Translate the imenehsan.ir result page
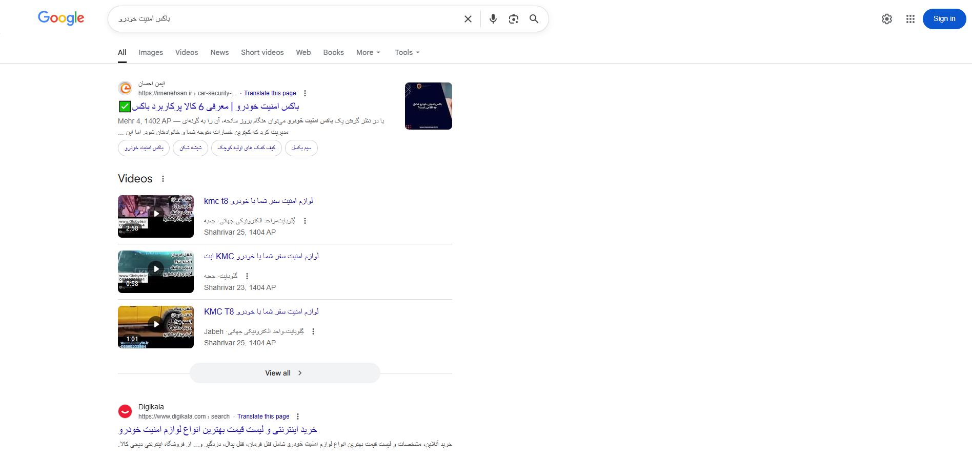The image size is (972, 459). [270, 93]
